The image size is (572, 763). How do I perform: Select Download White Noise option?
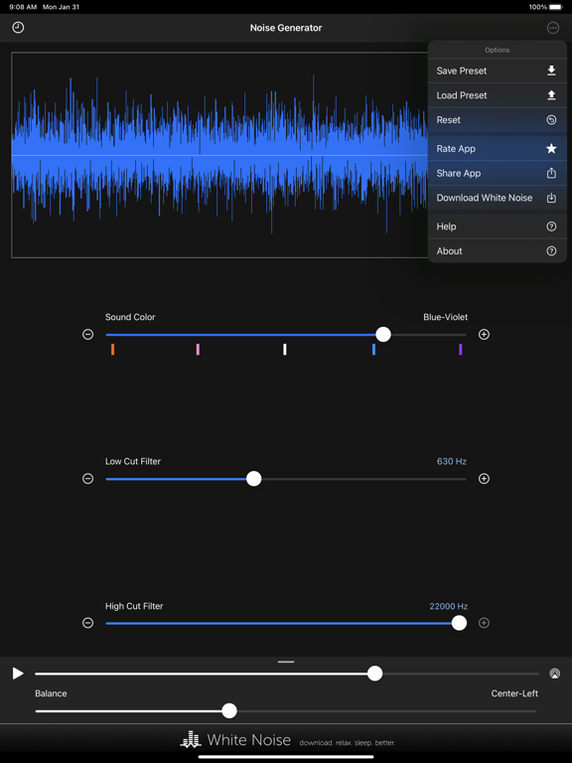[x=498, y=198]
